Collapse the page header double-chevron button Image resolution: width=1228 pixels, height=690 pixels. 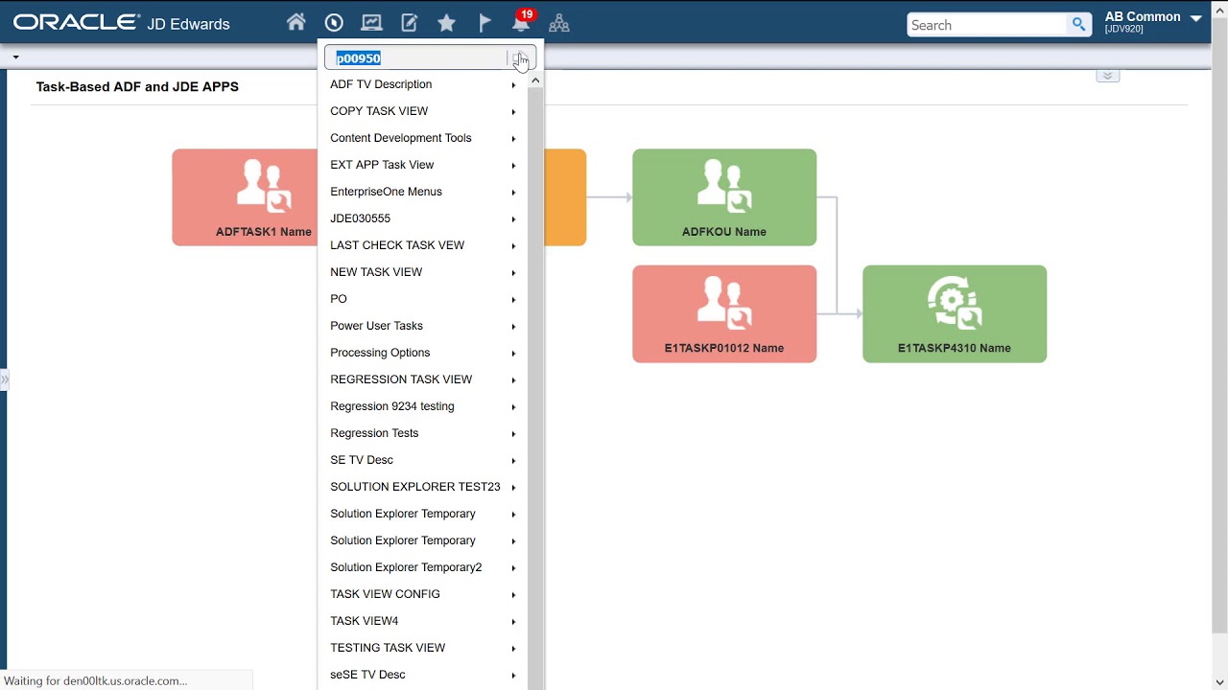[x=1108, y=76]
